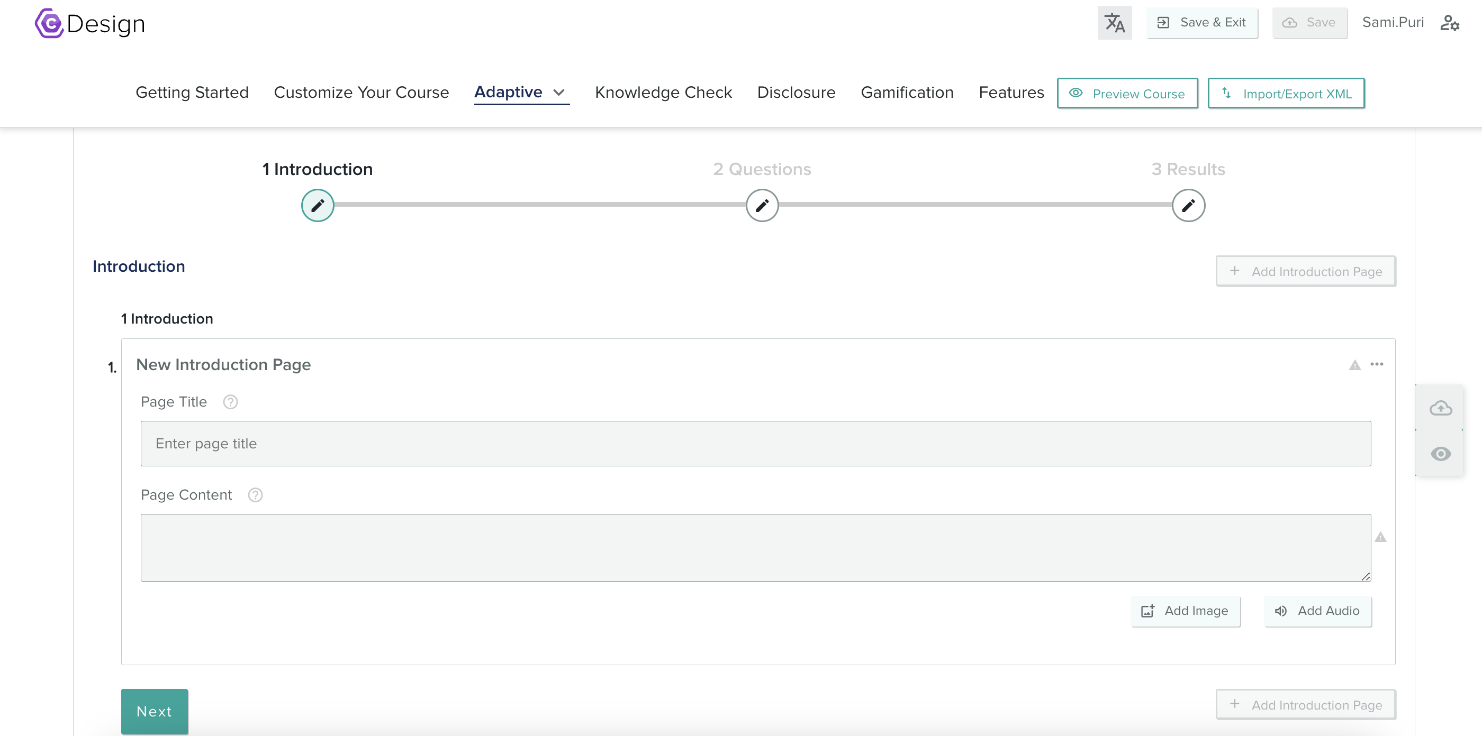Click the Preview Course button
1482x736 pixels.
click(x=1127, y=93)
